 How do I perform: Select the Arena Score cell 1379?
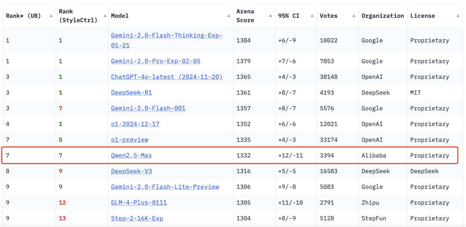pyautogui.click(x=244, y=61)
